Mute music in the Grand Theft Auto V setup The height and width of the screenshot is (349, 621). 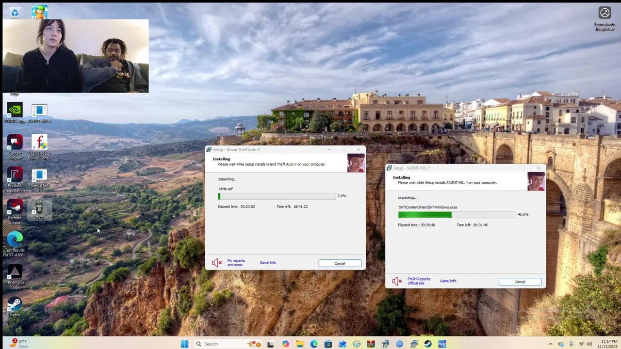coord(217,263)
